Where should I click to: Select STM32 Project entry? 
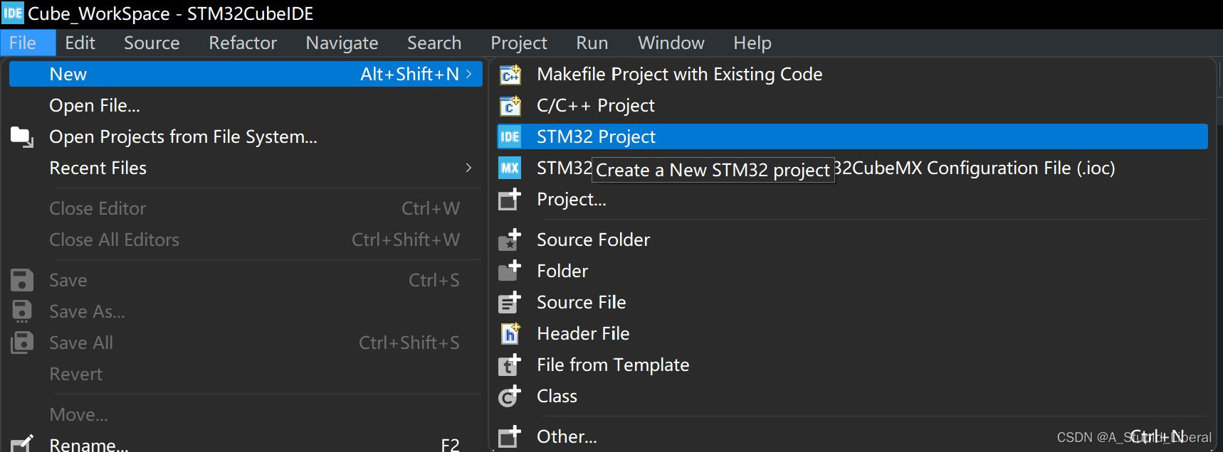pyautogui.click(x=852, y=136)
